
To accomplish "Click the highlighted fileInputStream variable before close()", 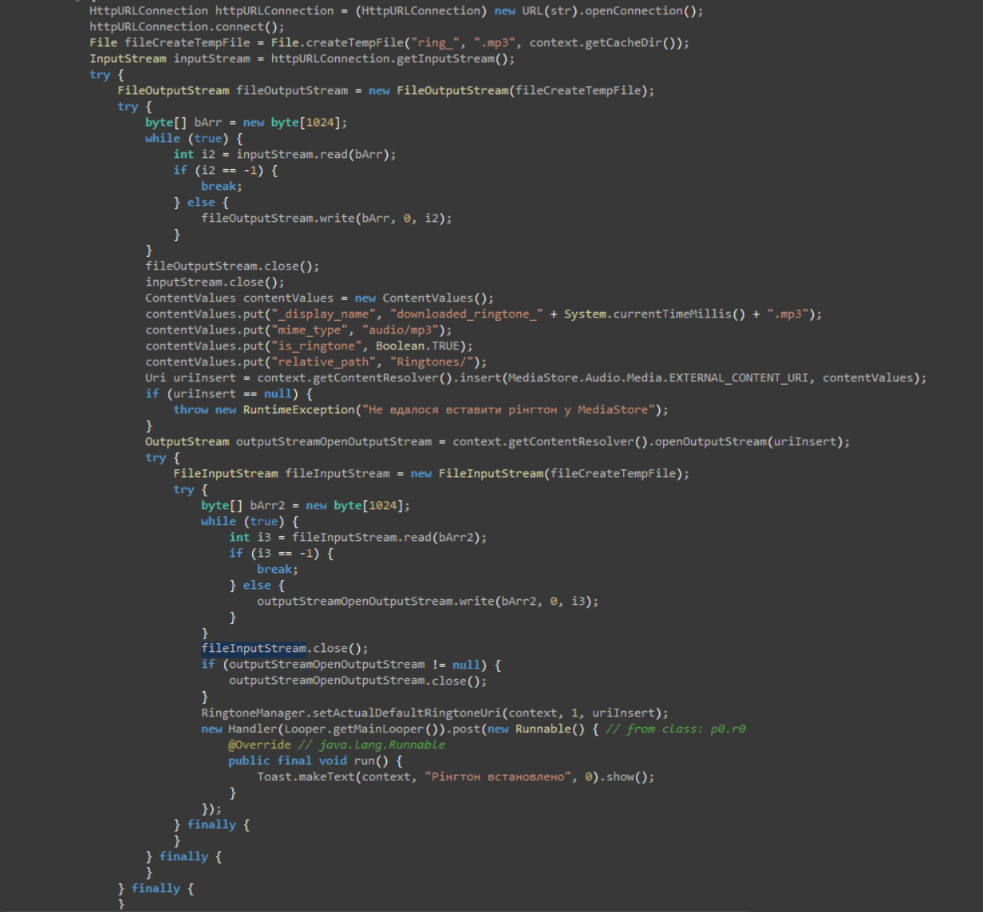I will click(253, 649).
